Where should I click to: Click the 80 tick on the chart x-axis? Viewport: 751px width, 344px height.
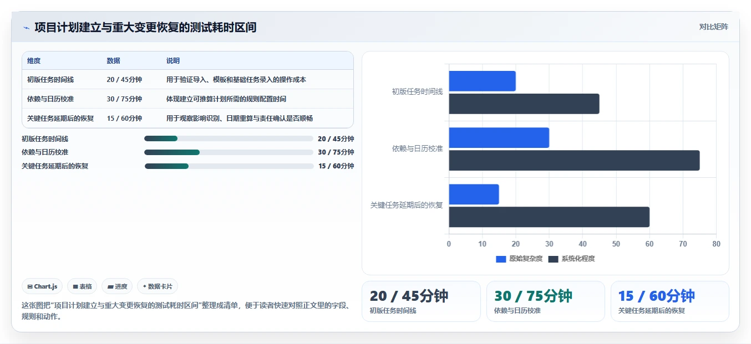[716, 244]
